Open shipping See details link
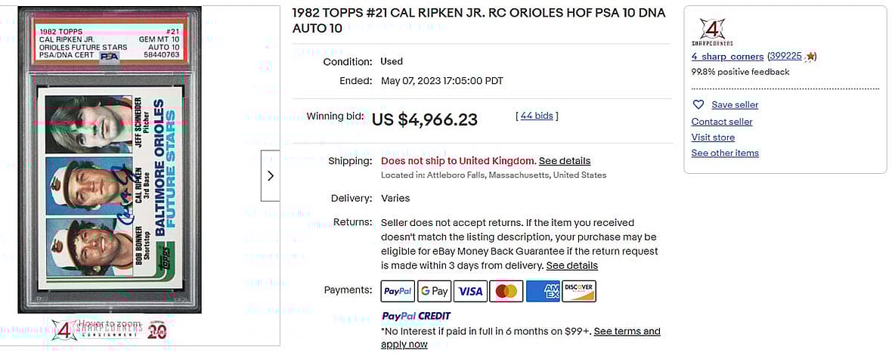Screen dimensions: 892x353 point(565,161)
